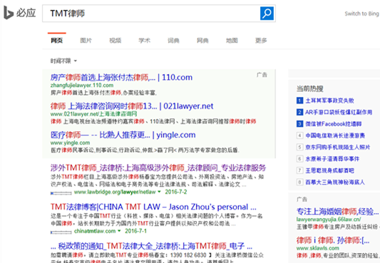
Task: Open sidebar URL lawyerwangyujia.66law.cn
Action: coord(329,220)
